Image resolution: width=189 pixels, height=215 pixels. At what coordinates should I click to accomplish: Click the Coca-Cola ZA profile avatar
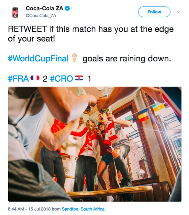pyautogui.click(x=15, y=13)
